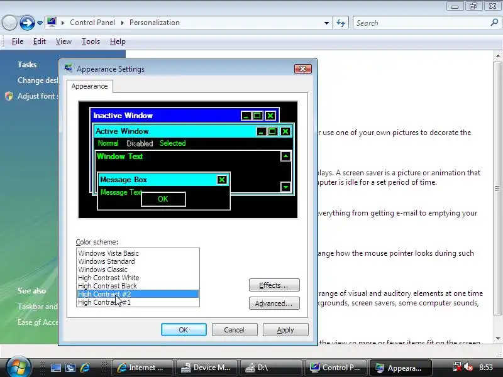This screenshot has width=503, height=377.
Task: Switch to Device Manager taskbar button
Action: pyautogui.click(x=207, y=368)
